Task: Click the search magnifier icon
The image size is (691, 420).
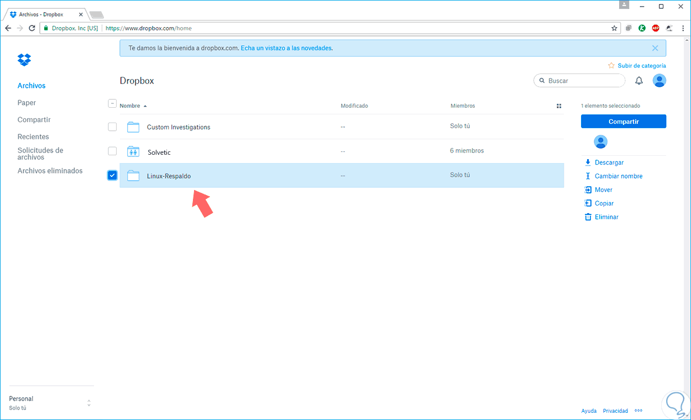Action: tap(542, 81)
